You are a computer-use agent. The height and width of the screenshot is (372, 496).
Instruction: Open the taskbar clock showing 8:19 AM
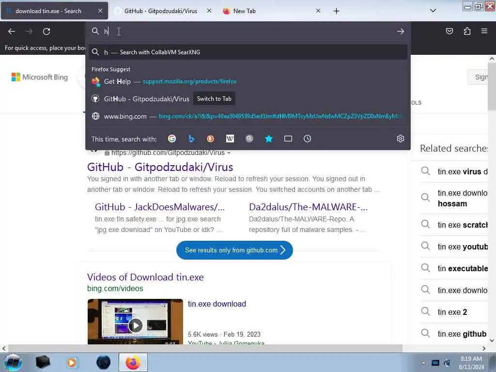pos(471,363)
